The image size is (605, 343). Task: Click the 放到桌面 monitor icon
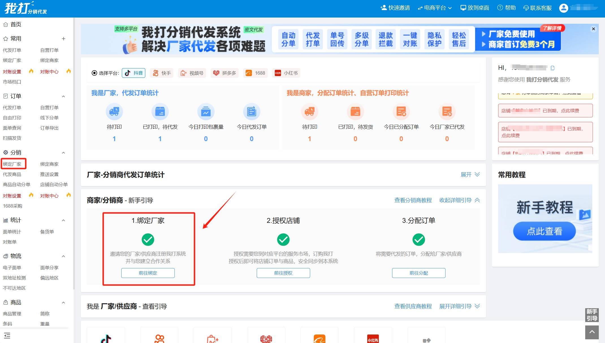click(463, 8)
